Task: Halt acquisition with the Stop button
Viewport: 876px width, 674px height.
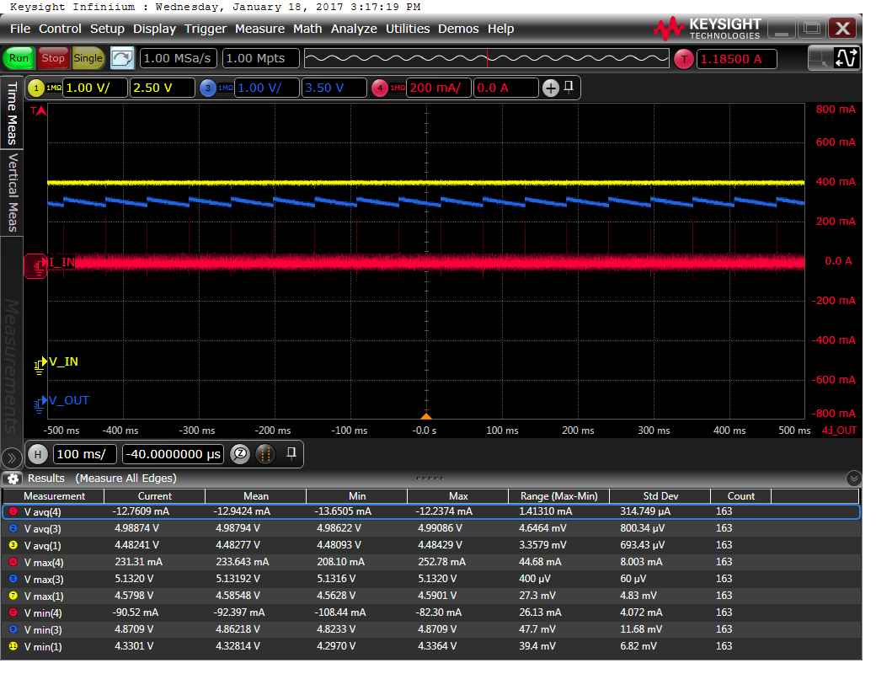Action: pos(53,58)
